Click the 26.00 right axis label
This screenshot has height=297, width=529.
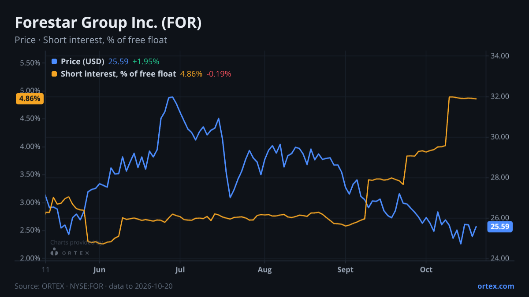point(500,218)
